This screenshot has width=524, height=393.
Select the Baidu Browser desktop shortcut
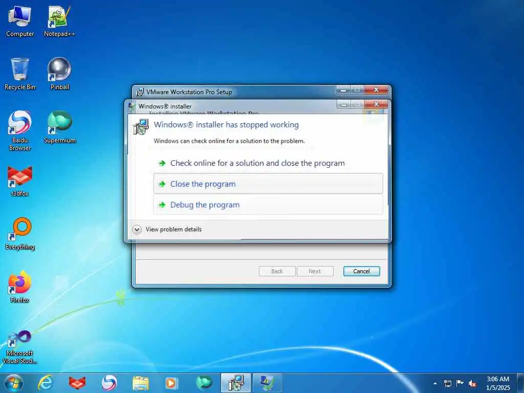[x=20, y=130]
